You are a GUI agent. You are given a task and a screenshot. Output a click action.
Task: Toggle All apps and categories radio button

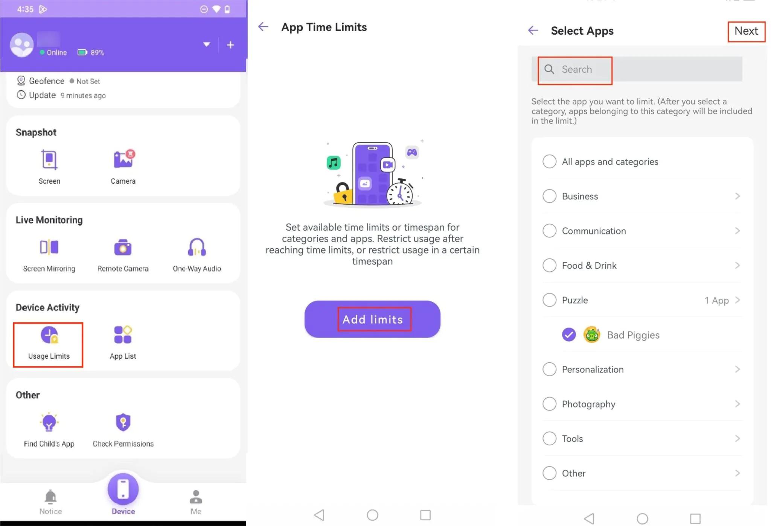pyautogui.click(x=549, y=162)
